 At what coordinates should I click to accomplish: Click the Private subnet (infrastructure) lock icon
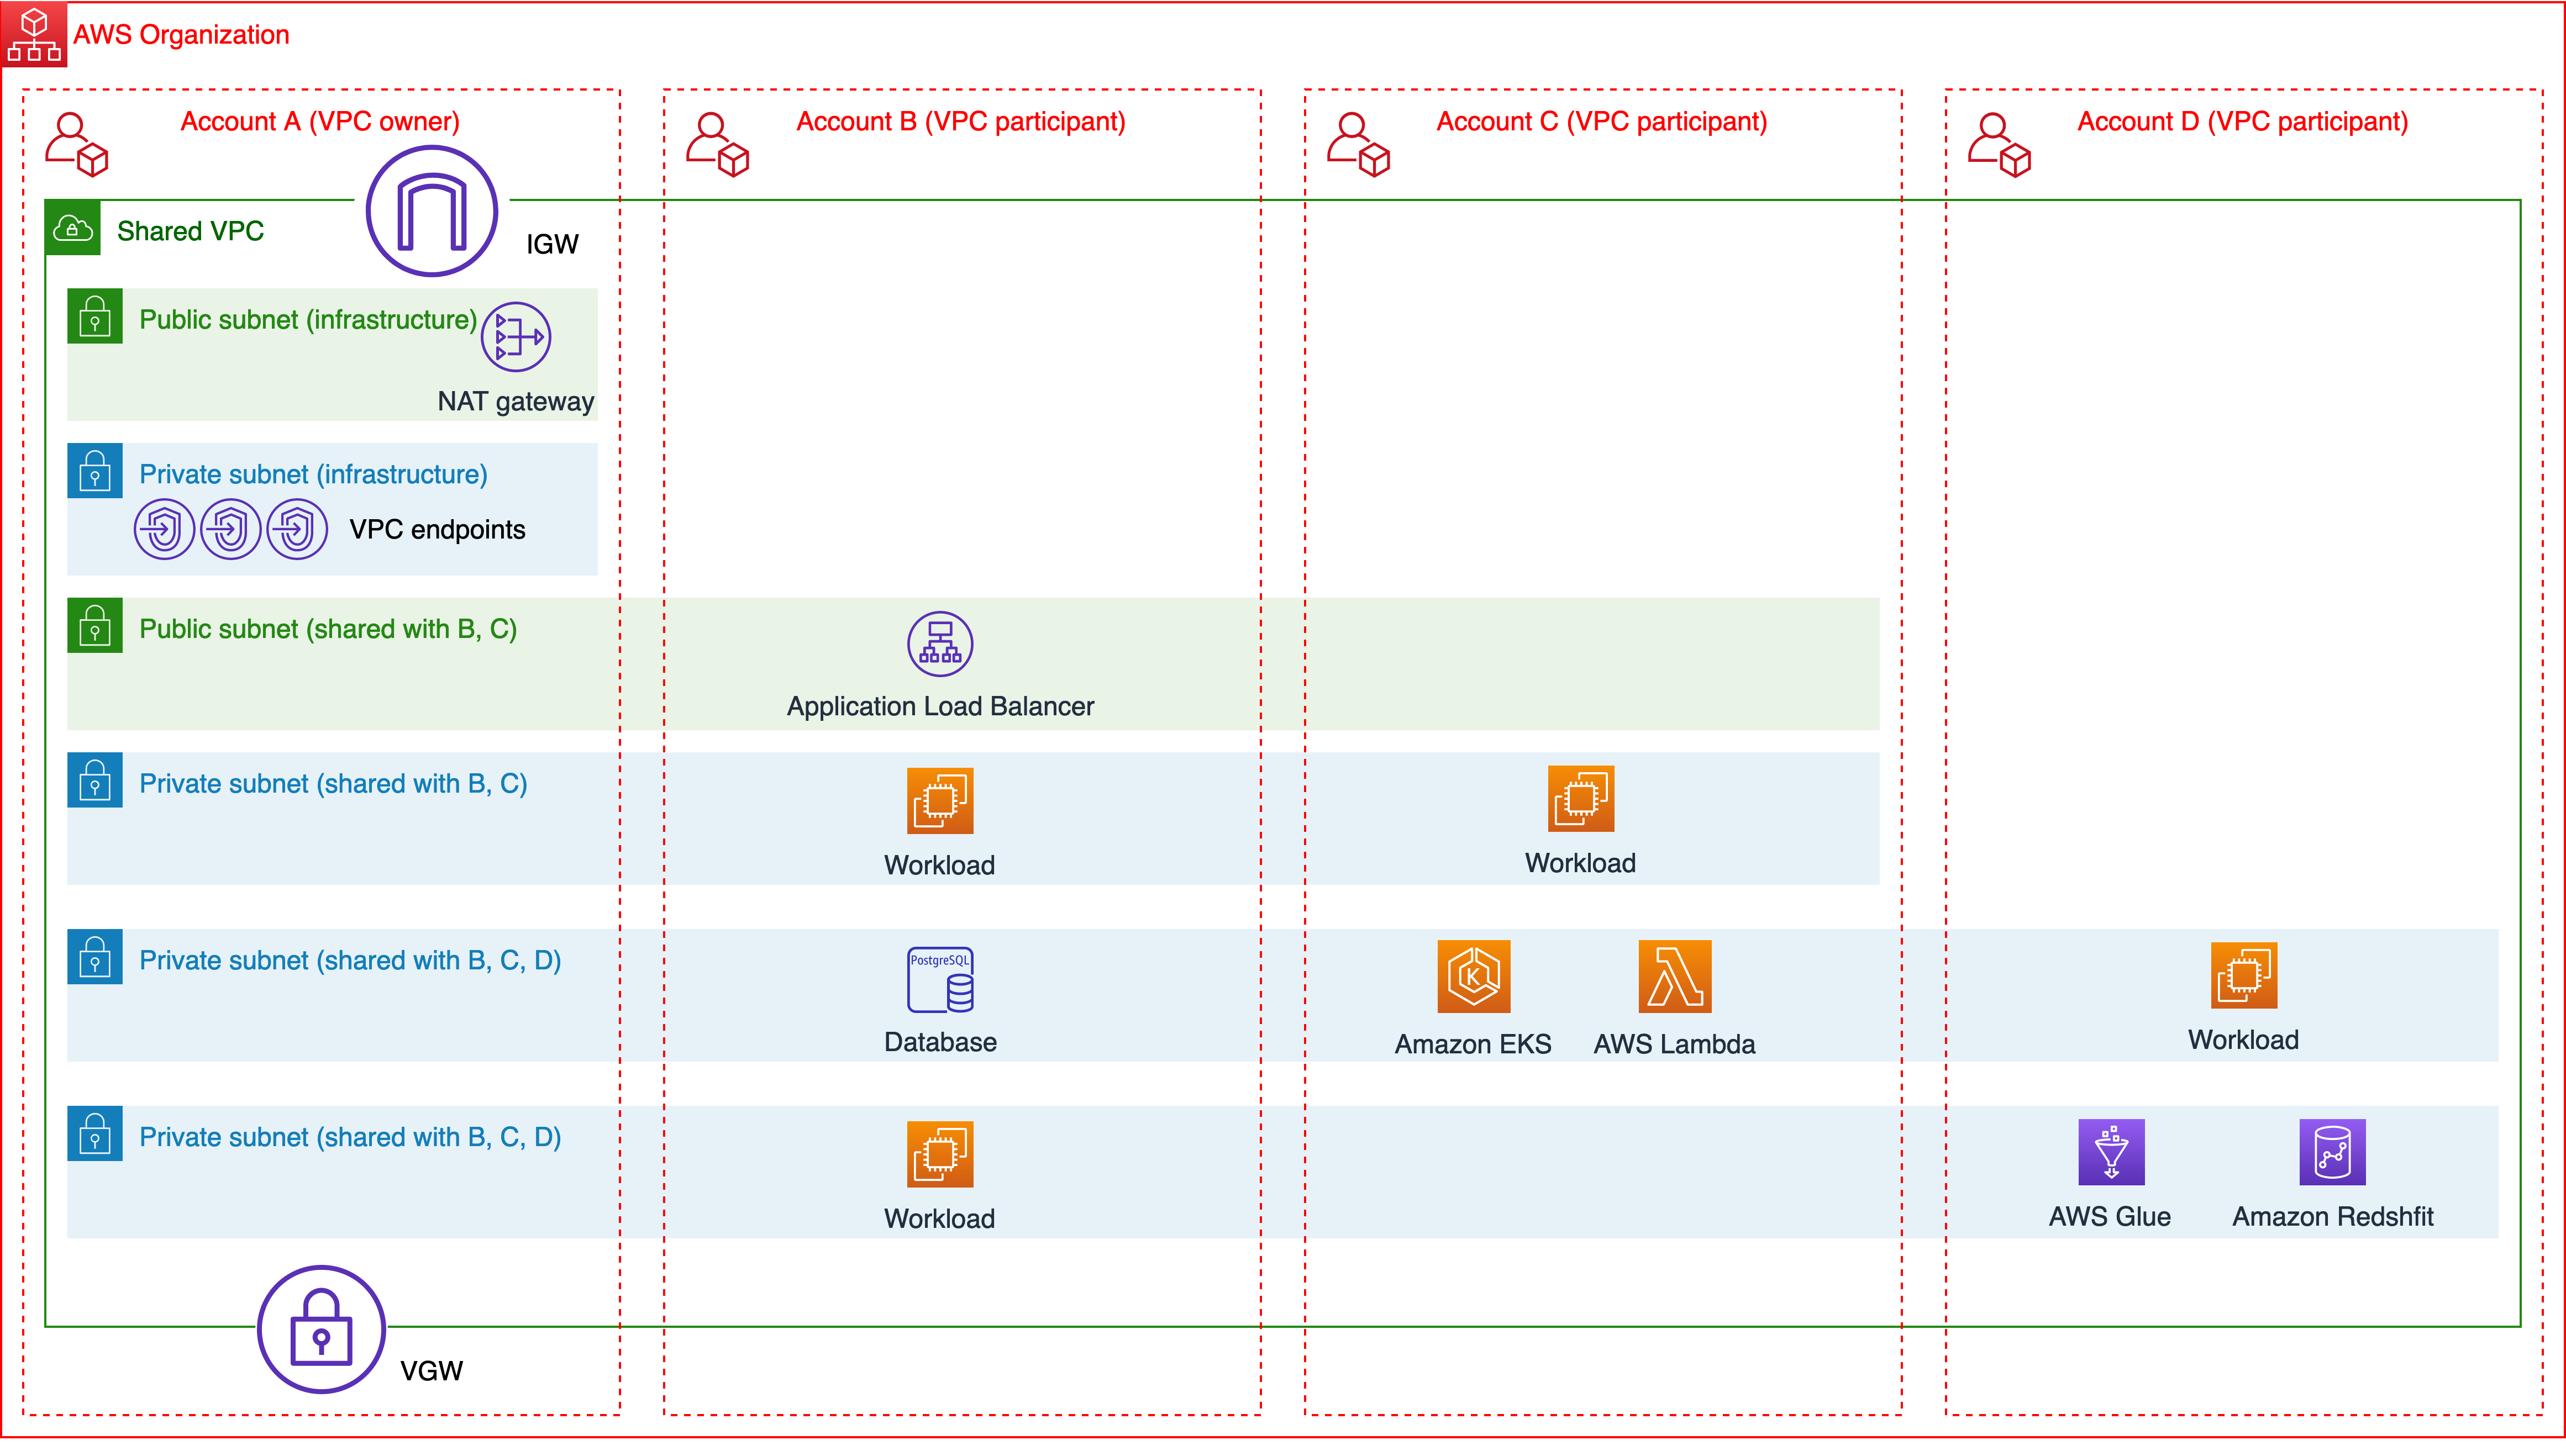coord(95,471)
